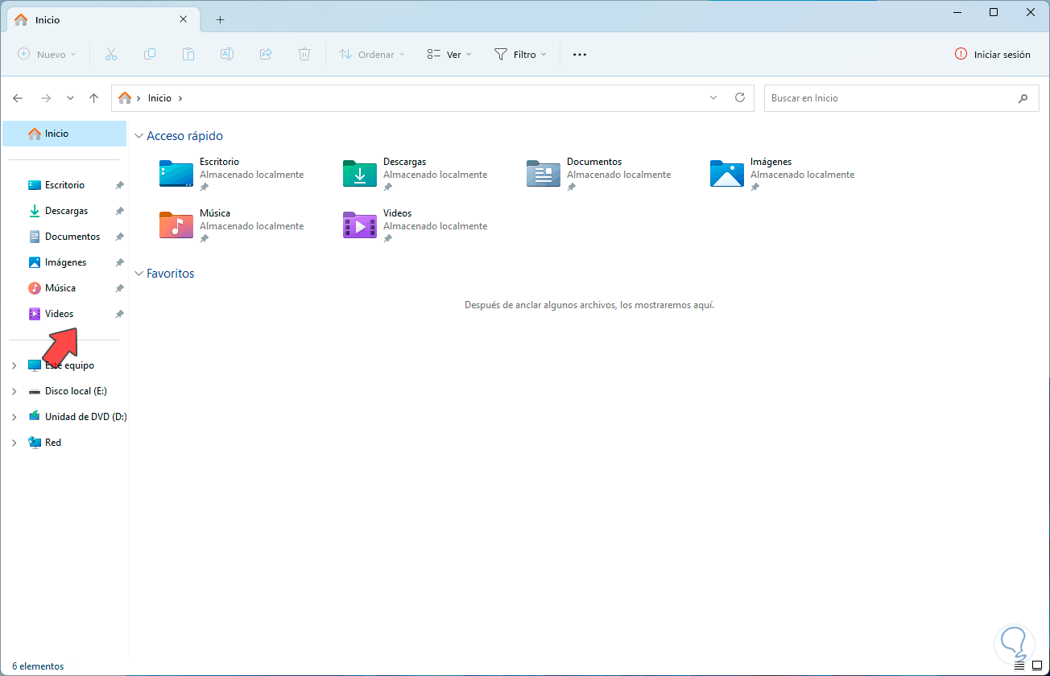1050x676 pixels.
Task: Select the Rename icon in the toolbar
Action: point(227,54)
